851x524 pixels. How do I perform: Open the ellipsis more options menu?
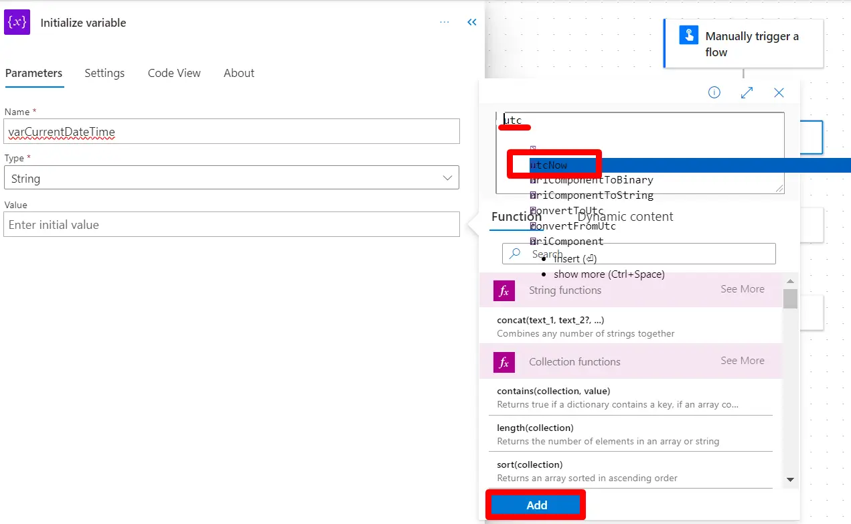pyautogui.click(x=445, y=22)
